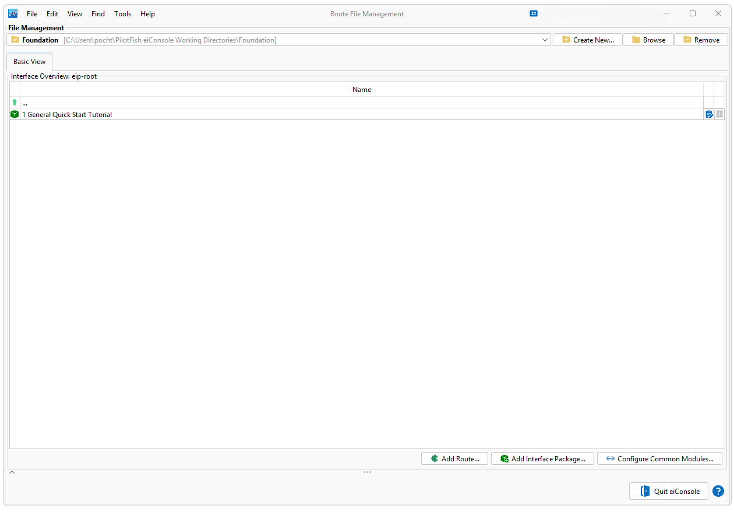Viewport: 734px width, 512px height.
Task: Click the Add Interface Package... button
Action: pyautogui.click(x=542, y=459)
